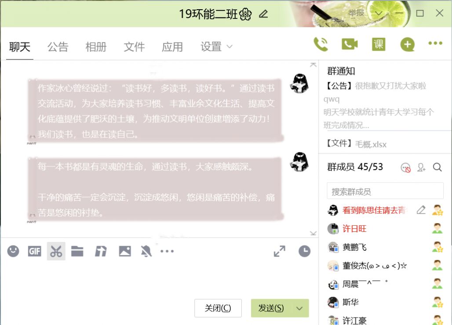Insert a picture into the chat
The height and width of the screenshot is (325, 452).
125,251
